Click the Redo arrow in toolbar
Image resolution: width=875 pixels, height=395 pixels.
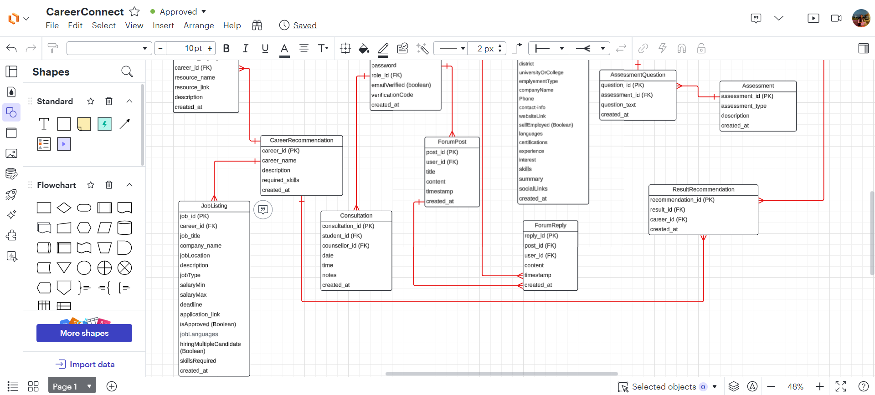(x=31, y=48)
